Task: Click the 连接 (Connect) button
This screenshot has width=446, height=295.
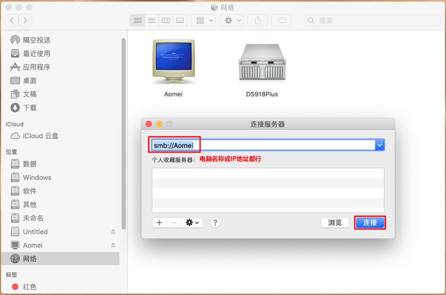Action: (x=370, y=222)
